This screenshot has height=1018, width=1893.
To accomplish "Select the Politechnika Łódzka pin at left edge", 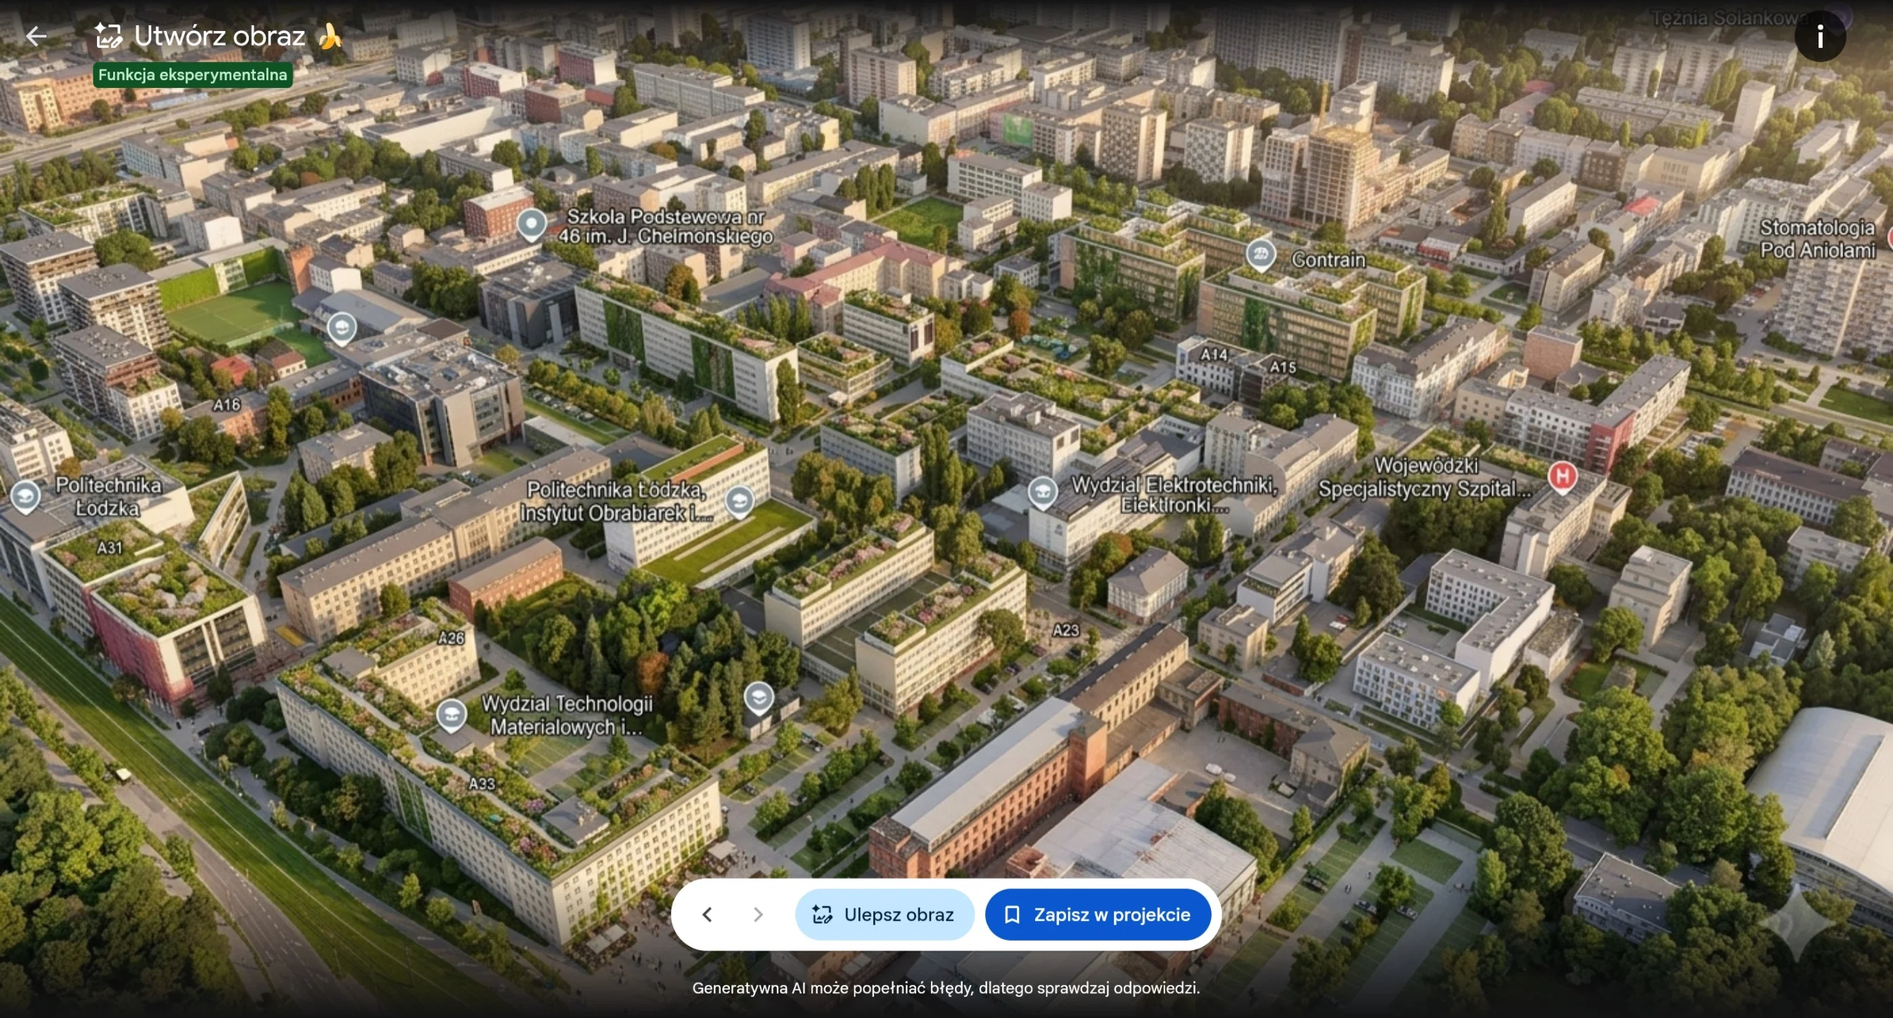I will point(26,497).
